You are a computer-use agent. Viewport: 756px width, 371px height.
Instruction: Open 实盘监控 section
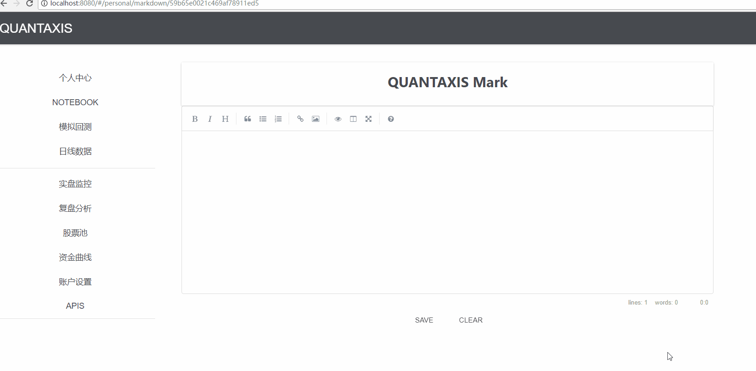point(75,184)
